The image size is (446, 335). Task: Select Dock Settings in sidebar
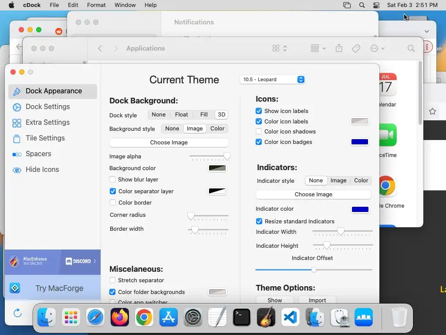pyautogui.click(x=53, y=106)
